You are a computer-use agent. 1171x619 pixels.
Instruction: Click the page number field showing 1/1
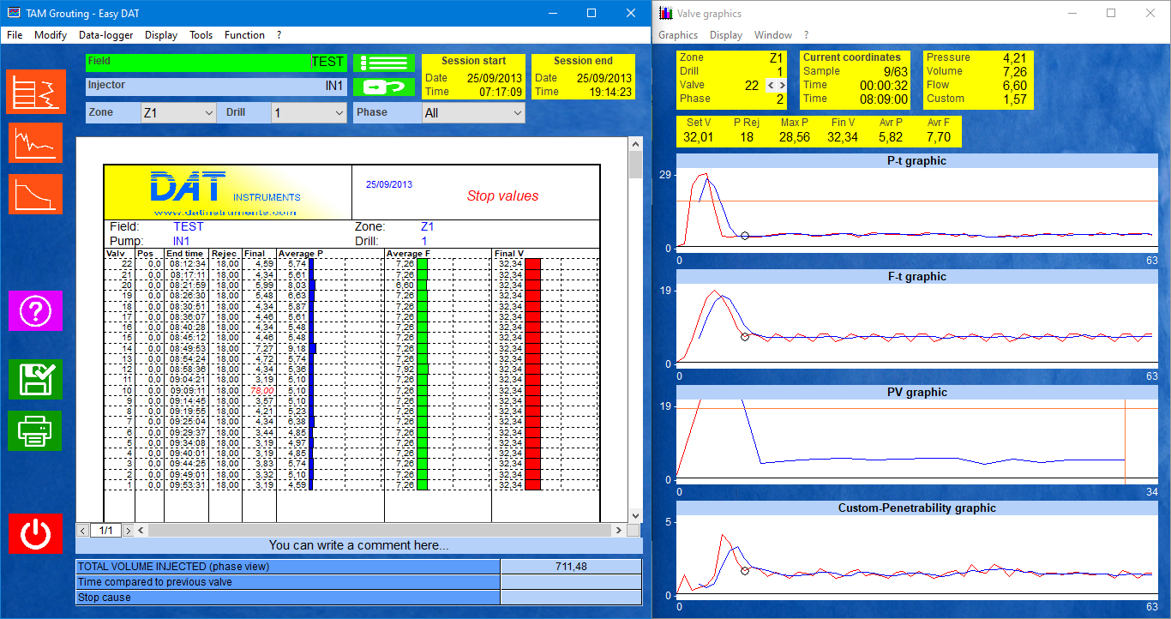[x=106, y=531]
